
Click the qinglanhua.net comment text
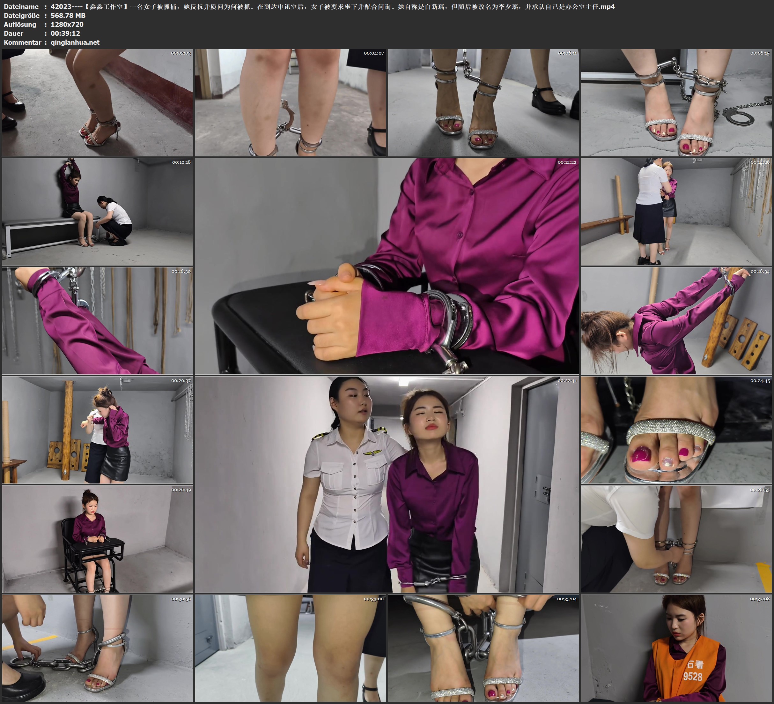75,42
